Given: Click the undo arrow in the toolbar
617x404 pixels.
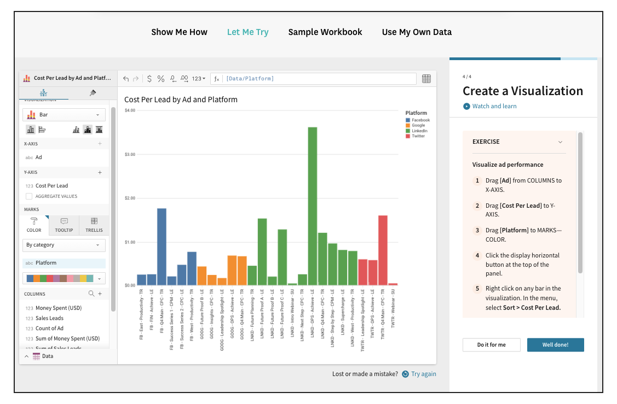Looking at the screenshot, I should (126, 79).
